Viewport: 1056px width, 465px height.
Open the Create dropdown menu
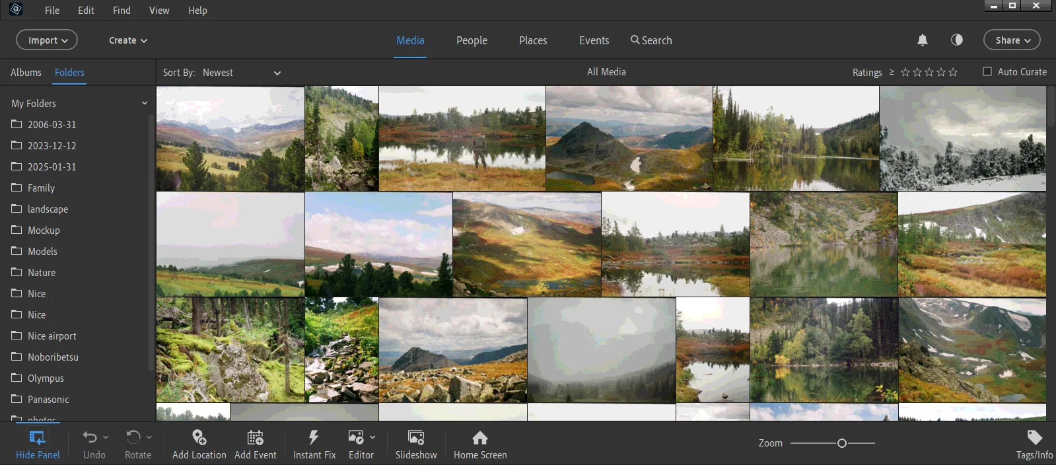coord(128,40)
